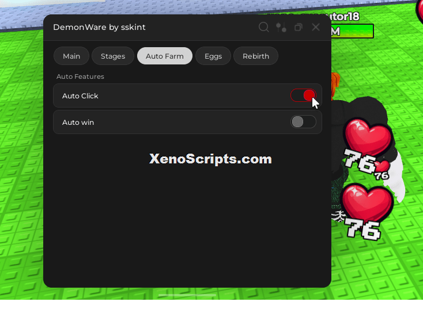Select the Auto Farm tab
The width and height of the screenshot is (423, 317).
point(165,56)
